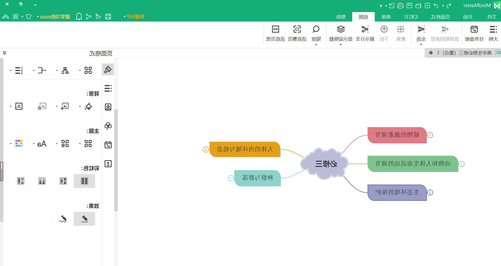Pin the 页面格式 panel
The height and width of the screenshot is (266, 501).
pos(5,53)
